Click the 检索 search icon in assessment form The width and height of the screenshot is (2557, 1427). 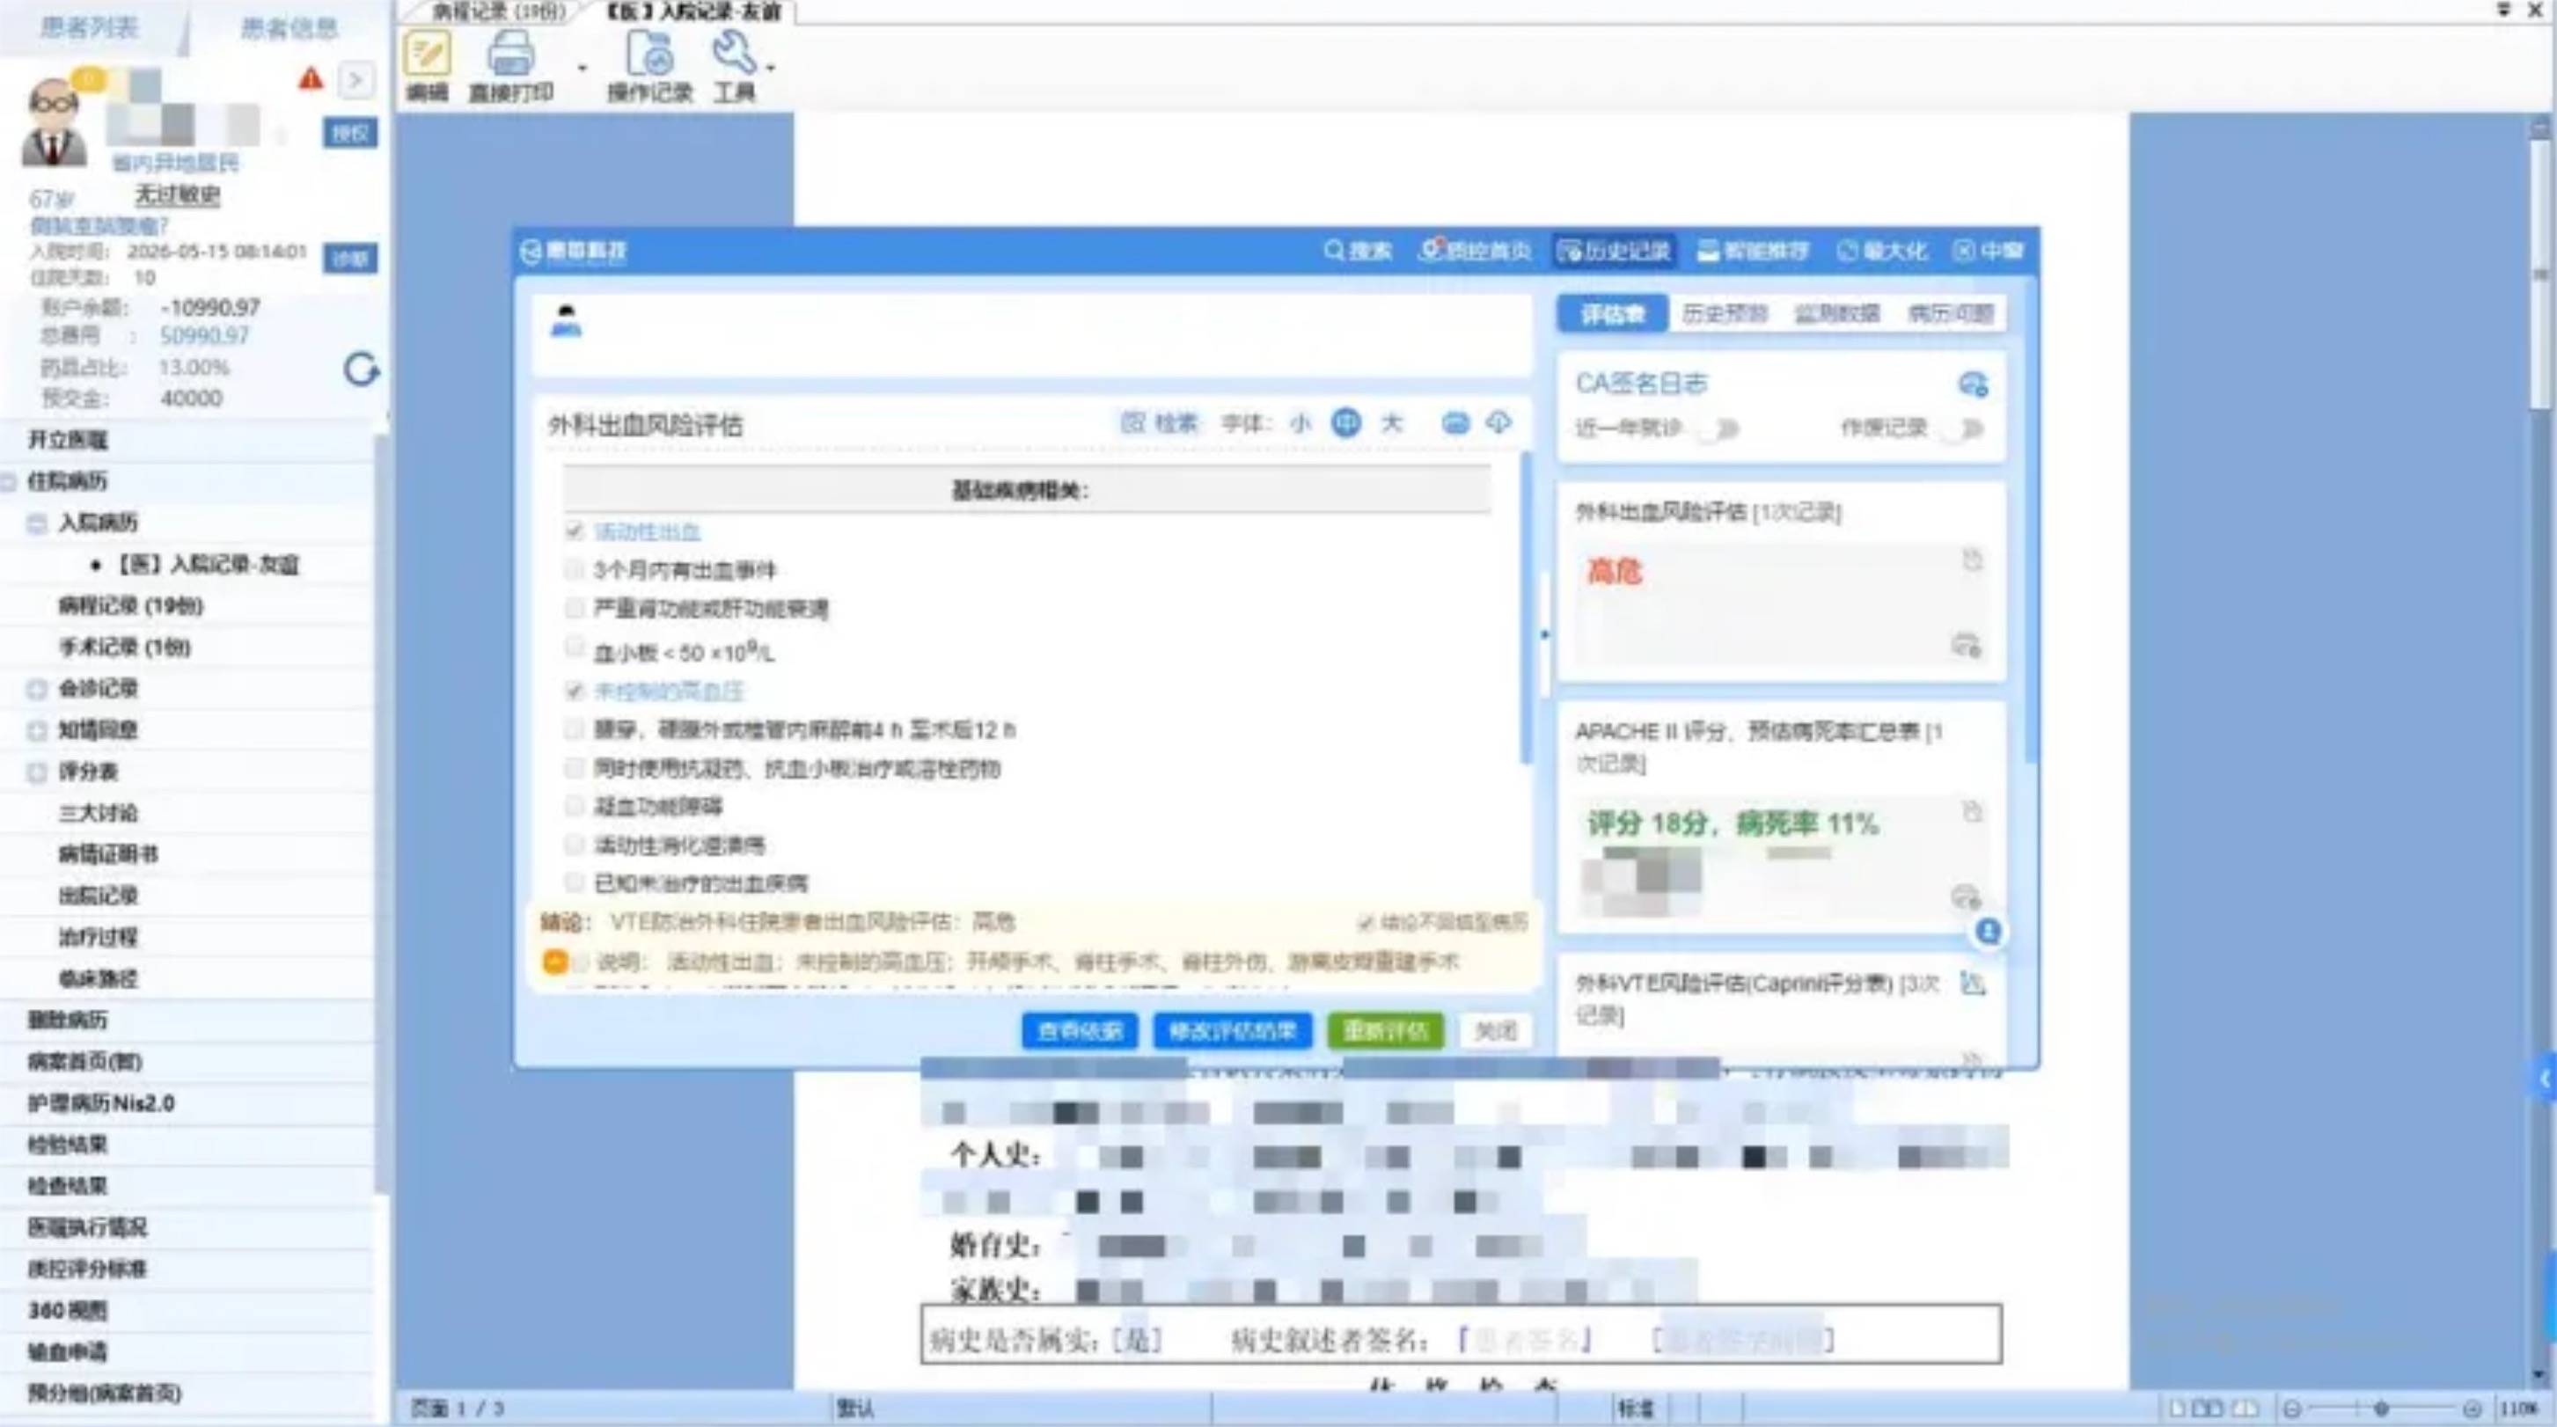[x=1132, y=423]
